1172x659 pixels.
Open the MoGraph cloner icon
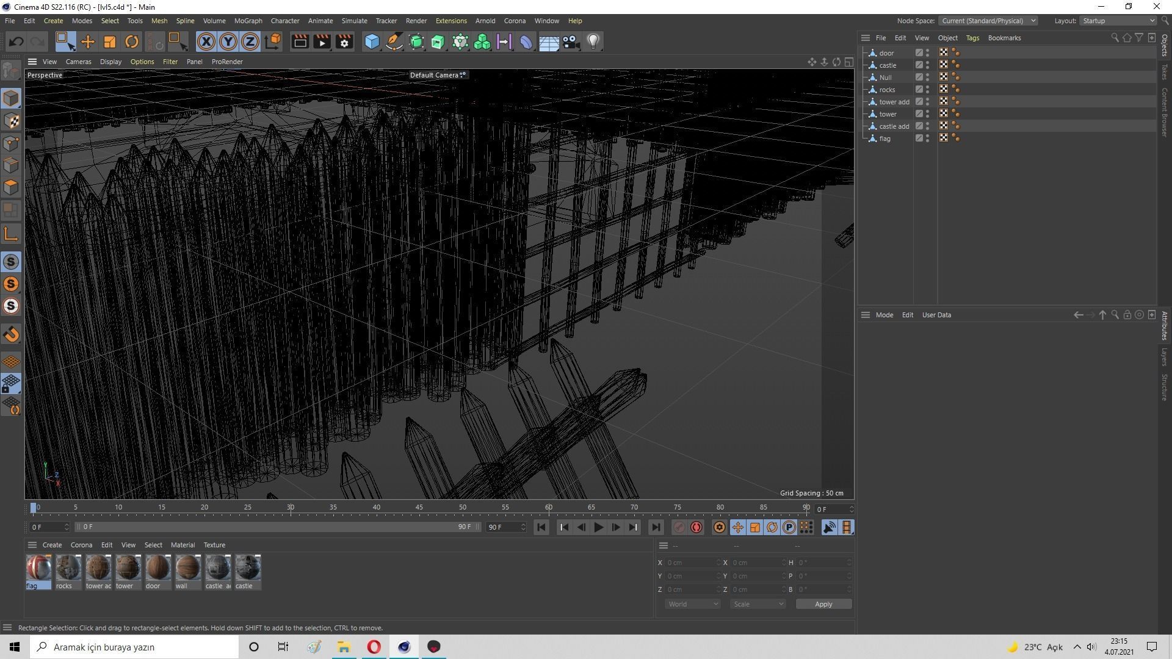pos(482,41)
